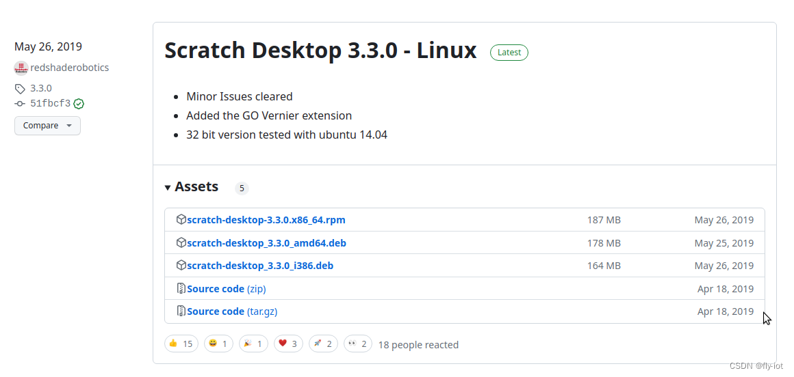This screenshot has height=377, width=794.
Task: Toggle the rocket reaction with 2
Action: [323, 344]
